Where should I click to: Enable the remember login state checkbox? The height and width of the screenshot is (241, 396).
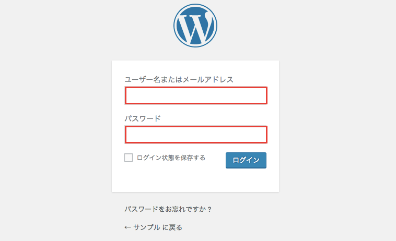pyautogui.click(x=129, y=158)
